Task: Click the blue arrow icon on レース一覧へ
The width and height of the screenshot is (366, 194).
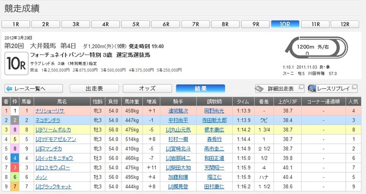Action: [9, 89]
